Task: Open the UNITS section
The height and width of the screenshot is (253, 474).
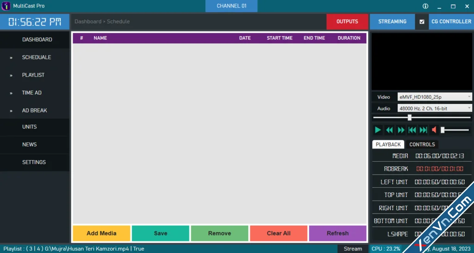Action: click(x=35, y=127)
